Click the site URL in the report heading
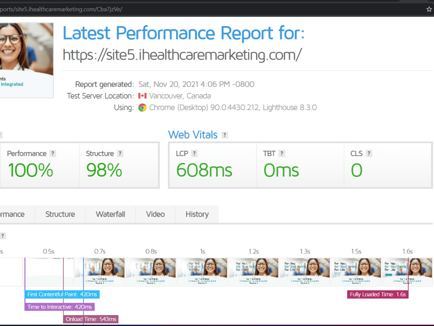 182,55
